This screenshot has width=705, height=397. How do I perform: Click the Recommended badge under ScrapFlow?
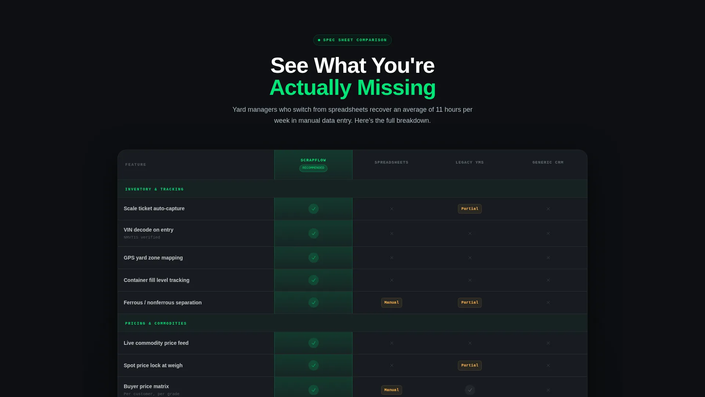coord(313,168)
